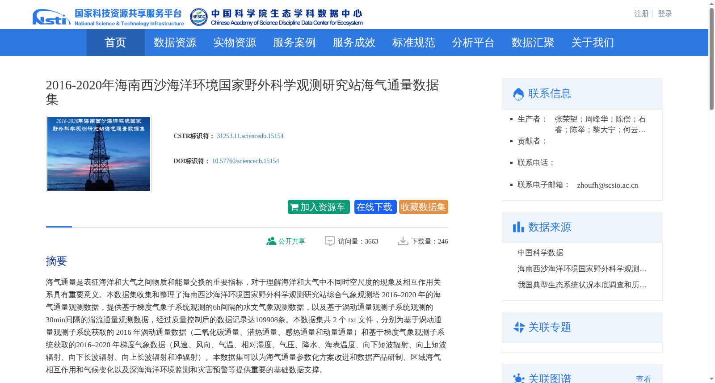Open the 数据资源 menu
This screenshot has height=383, width=715.
[175, 42]
